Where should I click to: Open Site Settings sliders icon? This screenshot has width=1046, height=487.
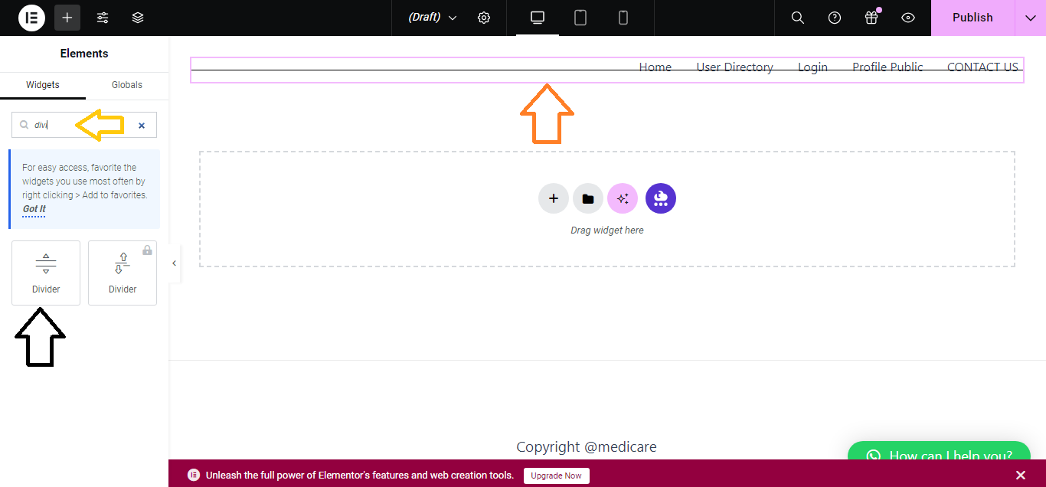click(x=103, y=18)
